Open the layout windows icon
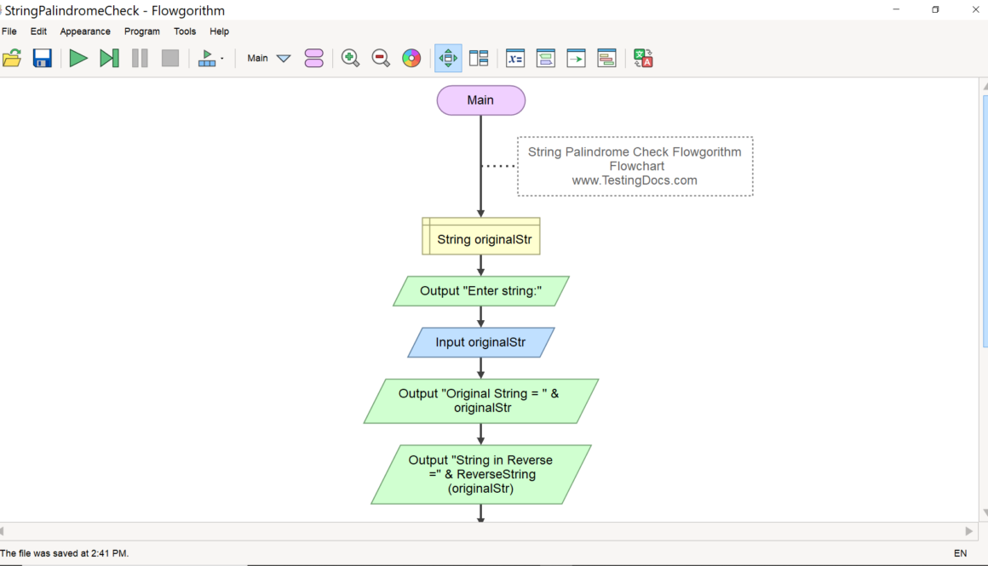This screenshot has width=988, height=566. pyautogui.click(x=479, y=59)
